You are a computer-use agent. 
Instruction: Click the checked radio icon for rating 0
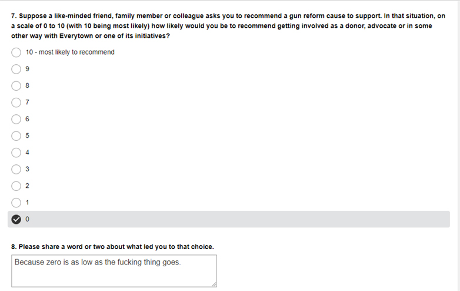tap(16, 219)
